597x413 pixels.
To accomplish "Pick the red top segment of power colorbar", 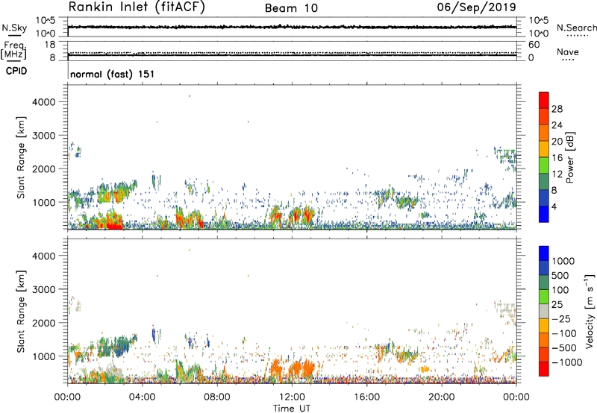I will [544, 98].
